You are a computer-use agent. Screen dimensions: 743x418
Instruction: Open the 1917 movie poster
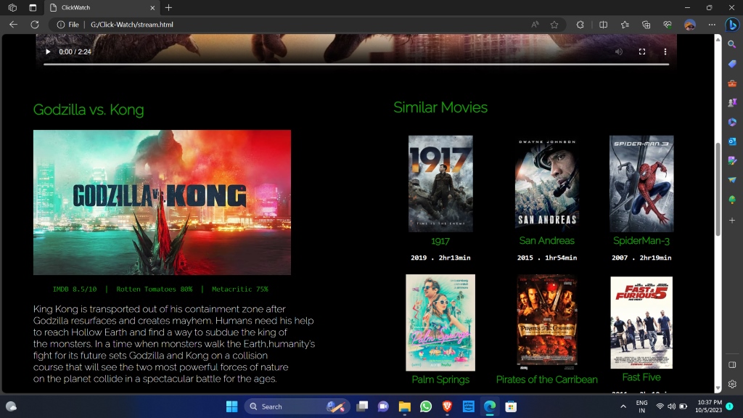440,184
